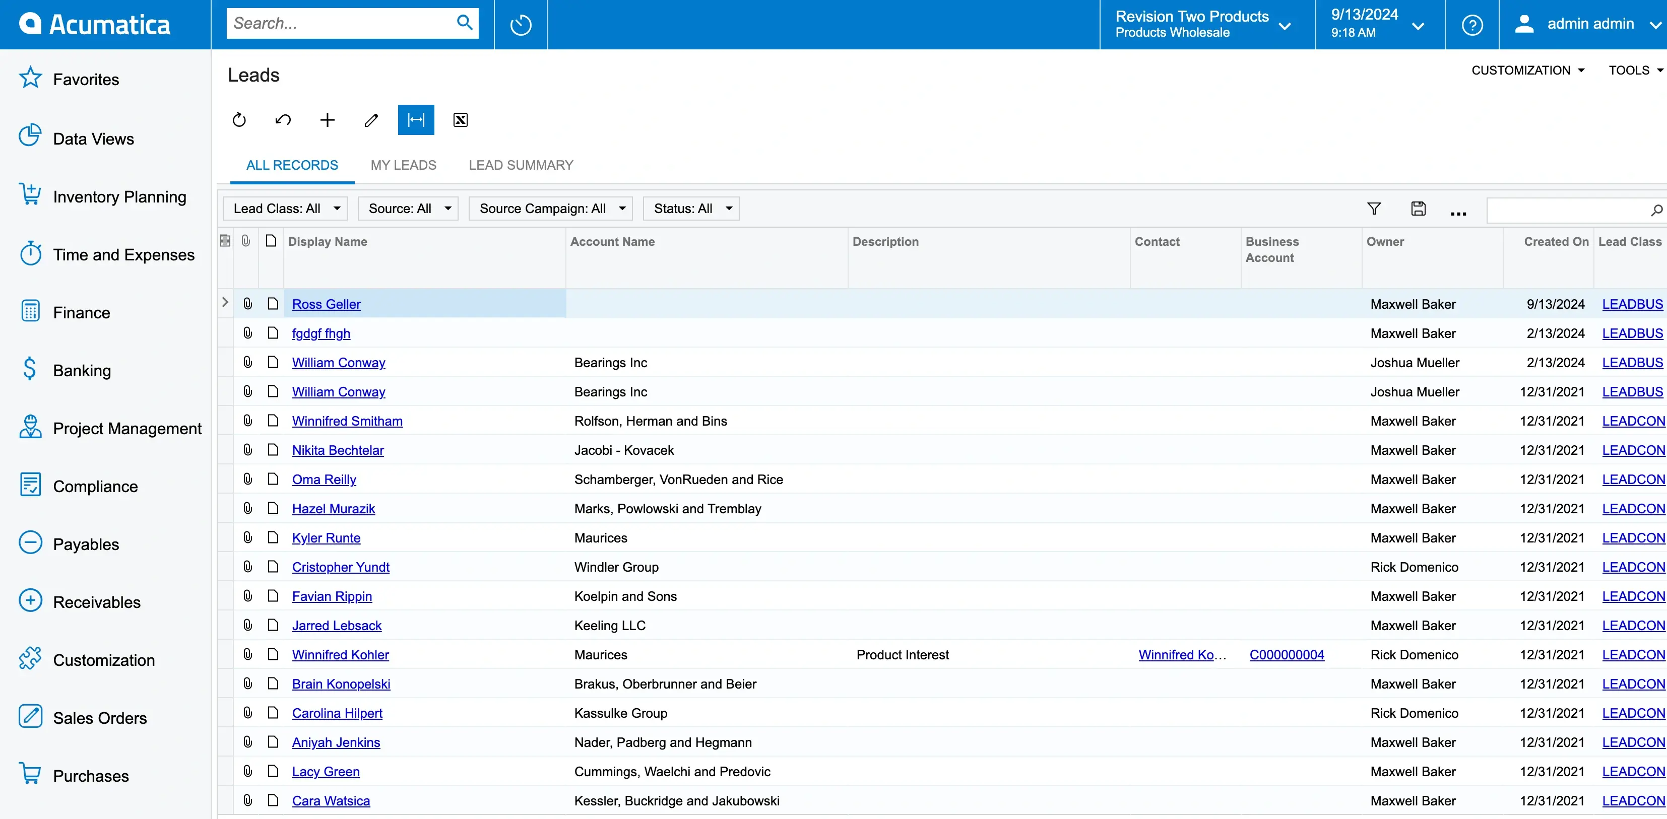This screenshot has height=819, width=1667.
Task: Switch to the ALL RECORDS tab
Action: (292, 165)
